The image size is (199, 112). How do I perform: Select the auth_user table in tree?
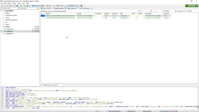pyautogui.click(x=10, y=31)
